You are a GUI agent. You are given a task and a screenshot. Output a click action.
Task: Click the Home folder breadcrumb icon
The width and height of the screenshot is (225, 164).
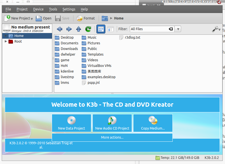(x=105, y=18)
